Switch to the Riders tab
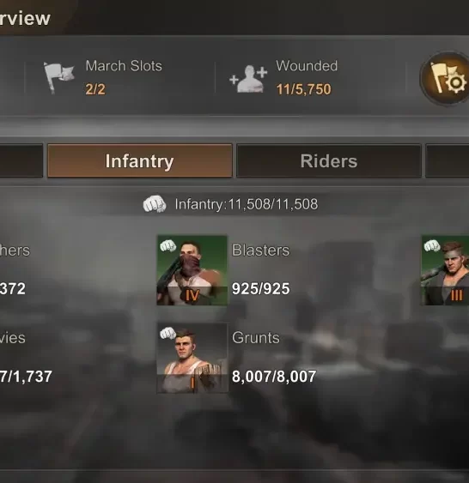Screen dimensions: 469x483 pos(329,160)
